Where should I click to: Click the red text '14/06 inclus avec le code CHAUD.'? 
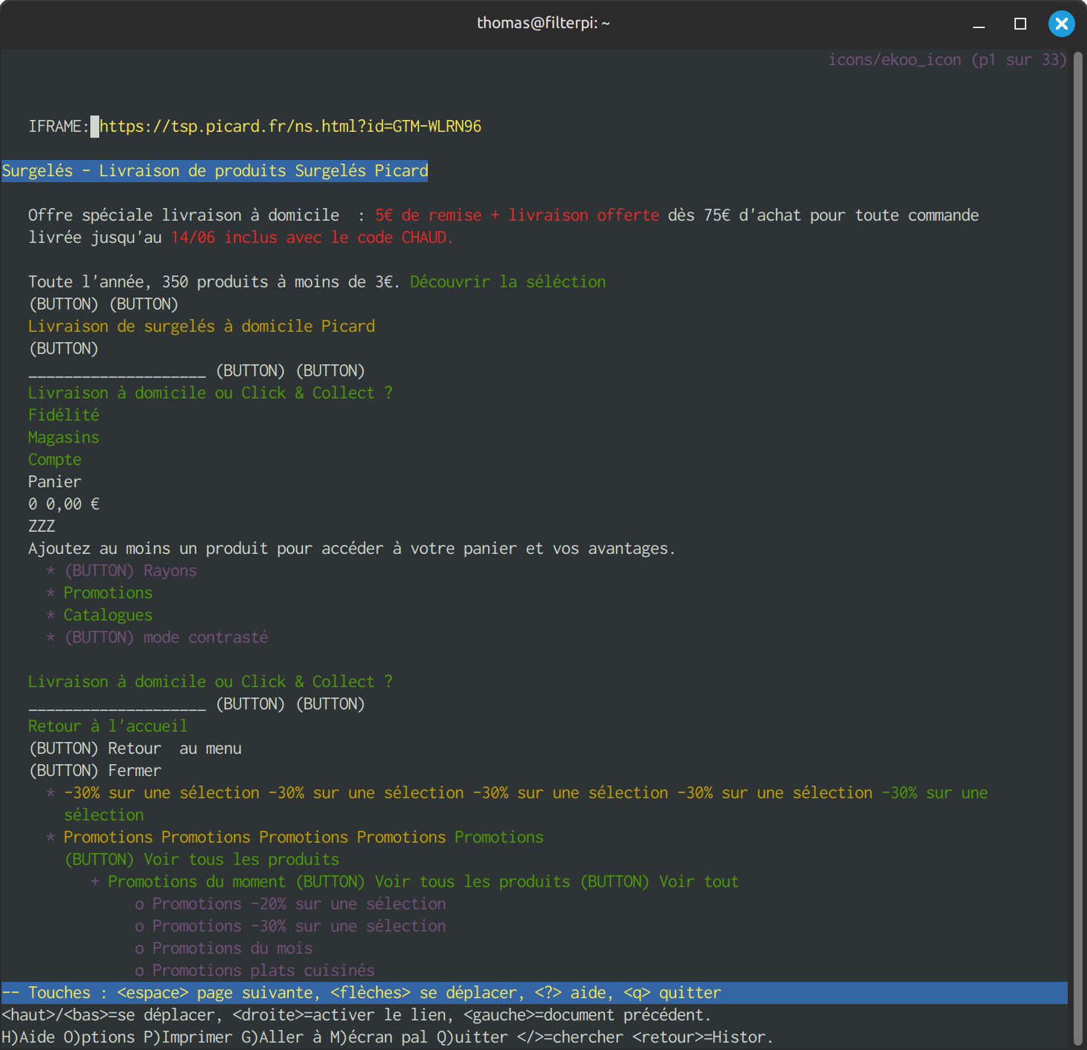312,238
